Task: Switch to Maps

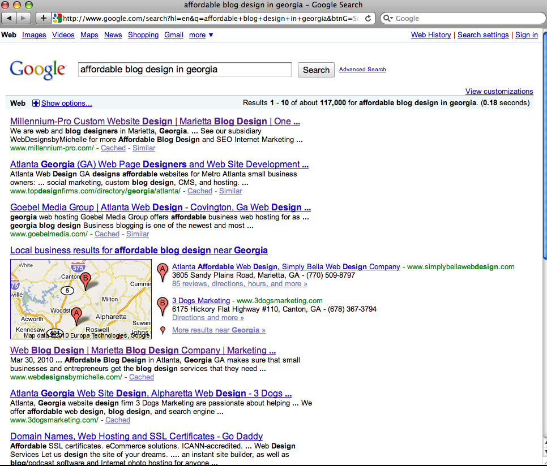Action: click(x=89, y=35)
